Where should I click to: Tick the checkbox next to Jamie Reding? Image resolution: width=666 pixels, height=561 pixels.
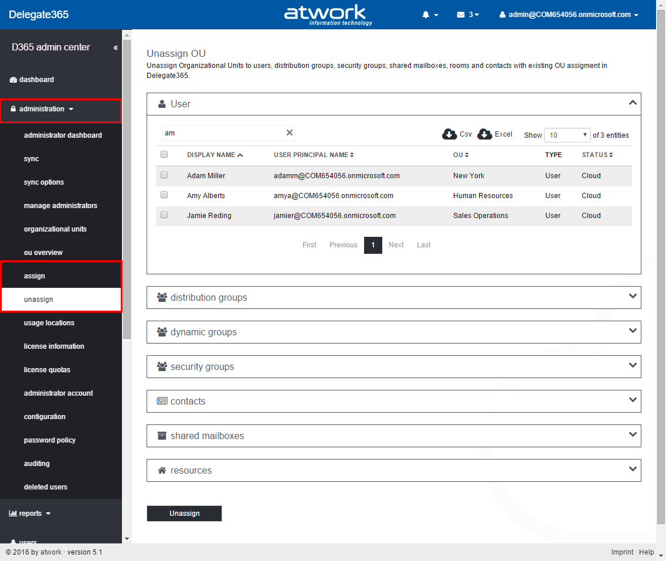click(x=164, y=215)
